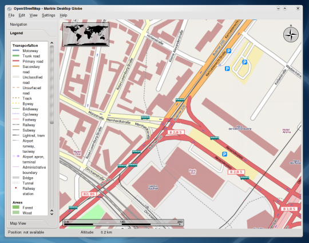Click the bus stop icon on Memhardstraße
Viewport: 309px width, 243px height.
[145, 118]
